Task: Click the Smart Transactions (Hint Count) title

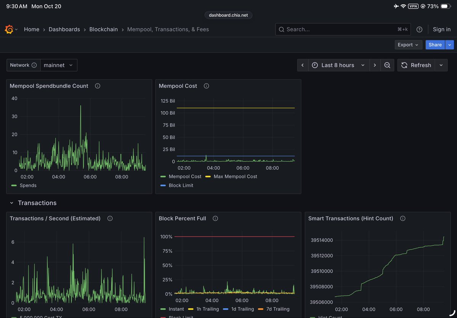Action: pos(351,218)
